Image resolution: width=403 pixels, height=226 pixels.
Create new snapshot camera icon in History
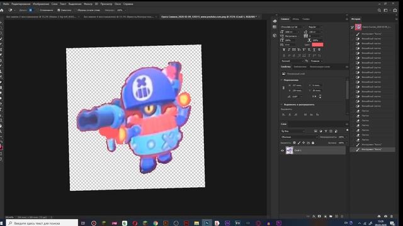pyautogui.click(x=385, y=217)
